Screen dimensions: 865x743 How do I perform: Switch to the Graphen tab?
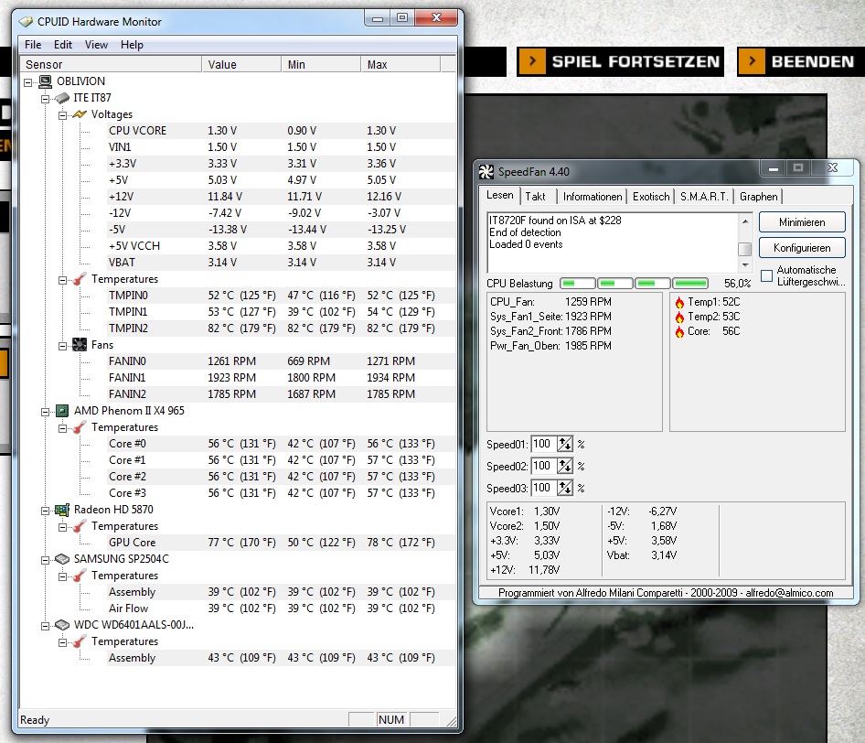pos(759,197)
